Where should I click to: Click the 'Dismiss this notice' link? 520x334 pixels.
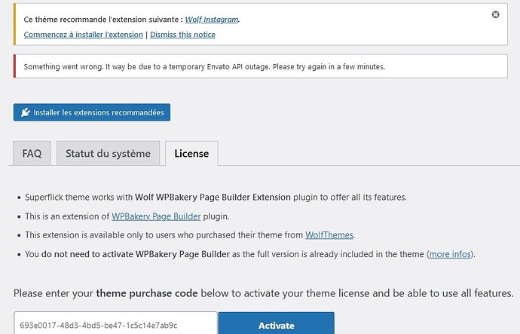[182, 35]
